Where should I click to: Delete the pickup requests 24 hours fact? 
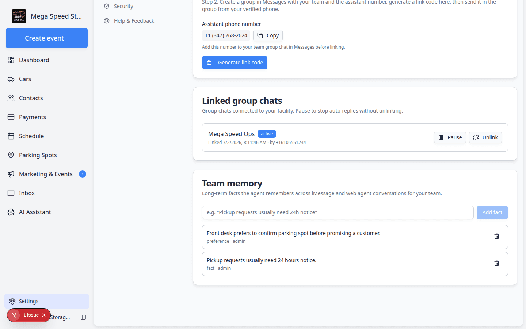pos(497,263)
